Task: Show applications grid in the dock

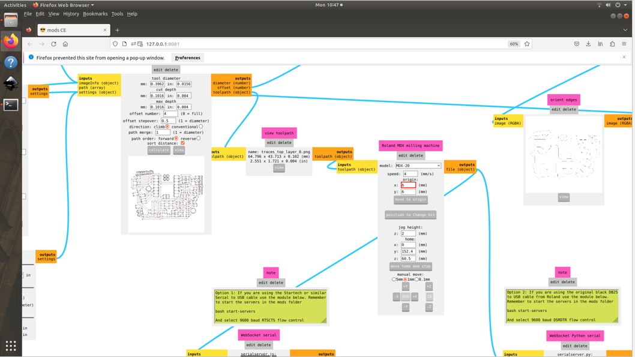Action: click(11, 346)
